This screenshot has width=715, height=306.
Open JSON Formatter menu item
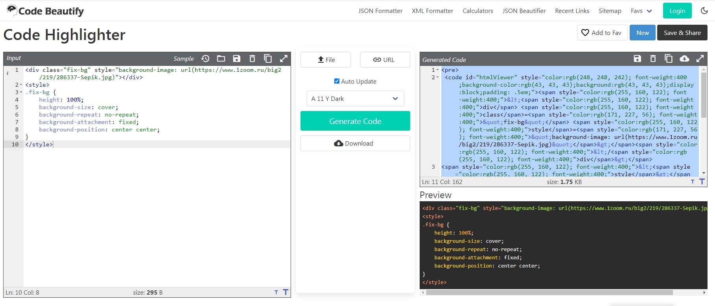click(380, 11)
